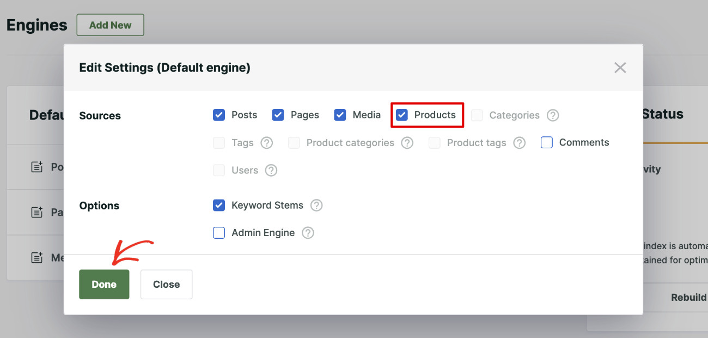This screenshot has height=338, width=708.
Task: Close the Edit Settings dialog with X
Action: pyautogui.click(x=620, y=68)
